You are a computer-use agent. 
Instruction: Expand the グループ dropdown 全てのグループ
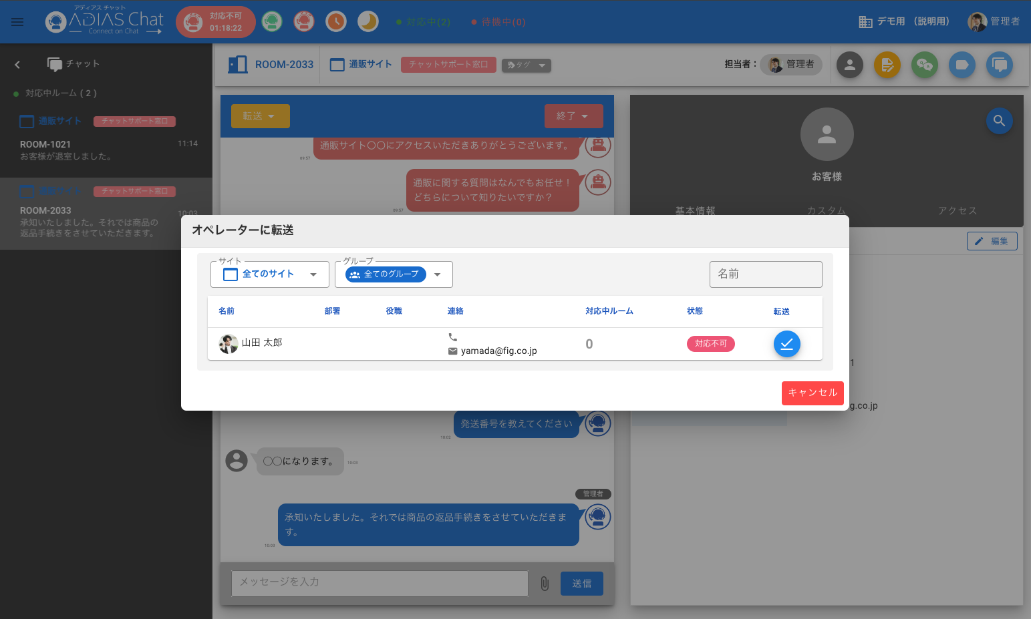[394, 274]
